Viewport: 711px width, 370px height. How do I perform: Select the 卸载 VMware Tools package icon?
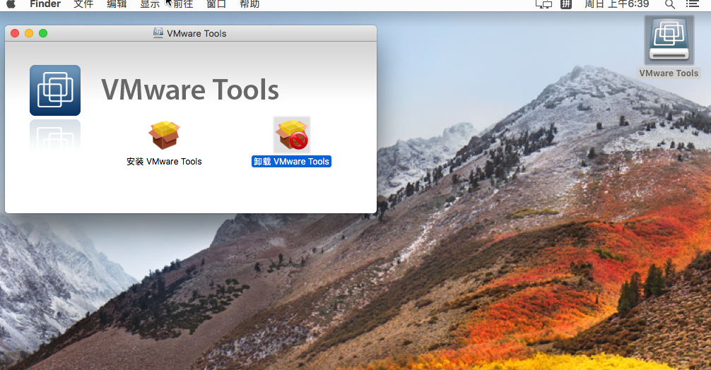click(292, 135)
